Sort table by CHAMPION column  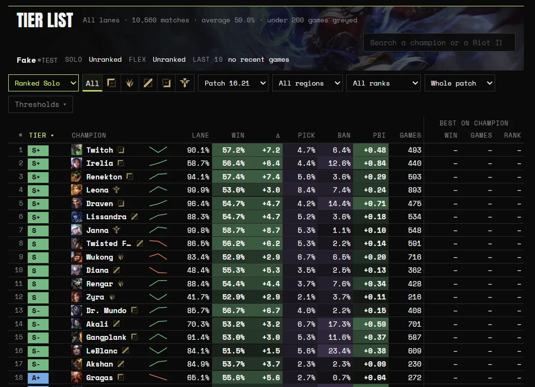tap(89, 135)
